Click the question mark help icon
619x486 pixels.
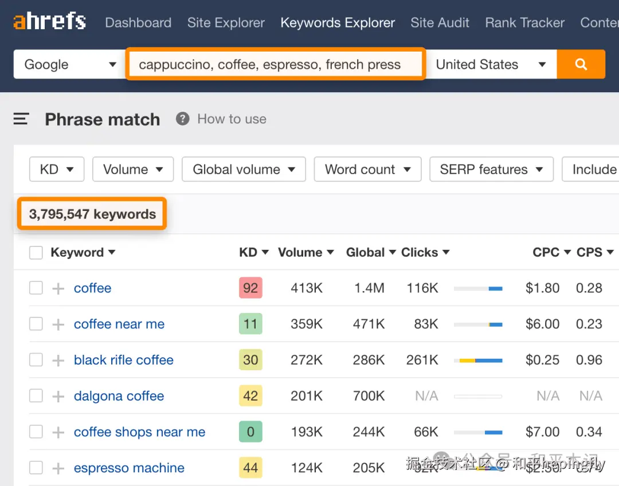point(182,119)
